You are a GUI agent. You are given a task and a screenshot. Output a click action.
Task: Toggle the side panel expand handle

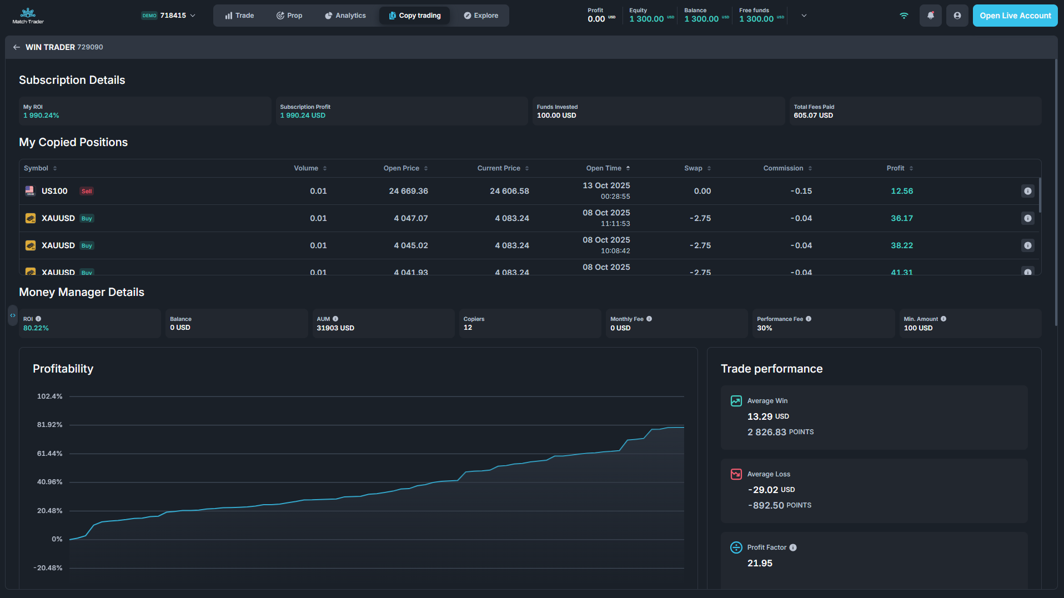click(x=13, y=315)
